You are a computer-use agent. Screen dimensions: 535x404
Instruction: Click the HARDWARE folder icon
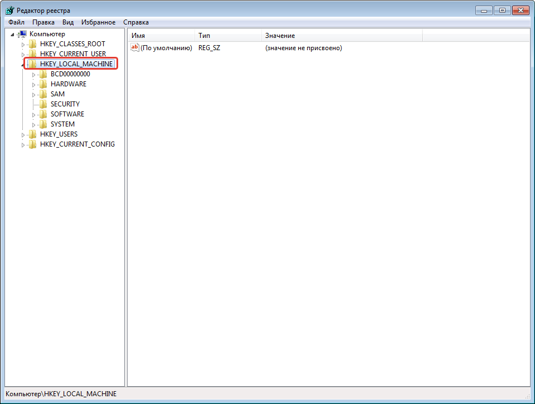43,84
